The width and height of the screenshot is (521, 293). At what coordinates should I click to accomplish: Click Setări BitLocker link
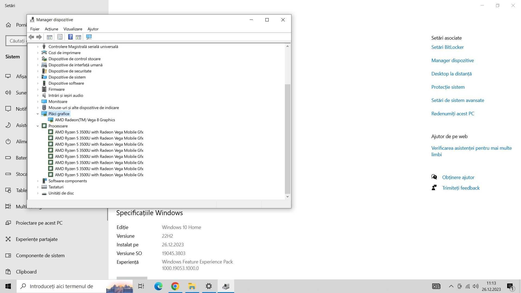click(x=447, y=47)
